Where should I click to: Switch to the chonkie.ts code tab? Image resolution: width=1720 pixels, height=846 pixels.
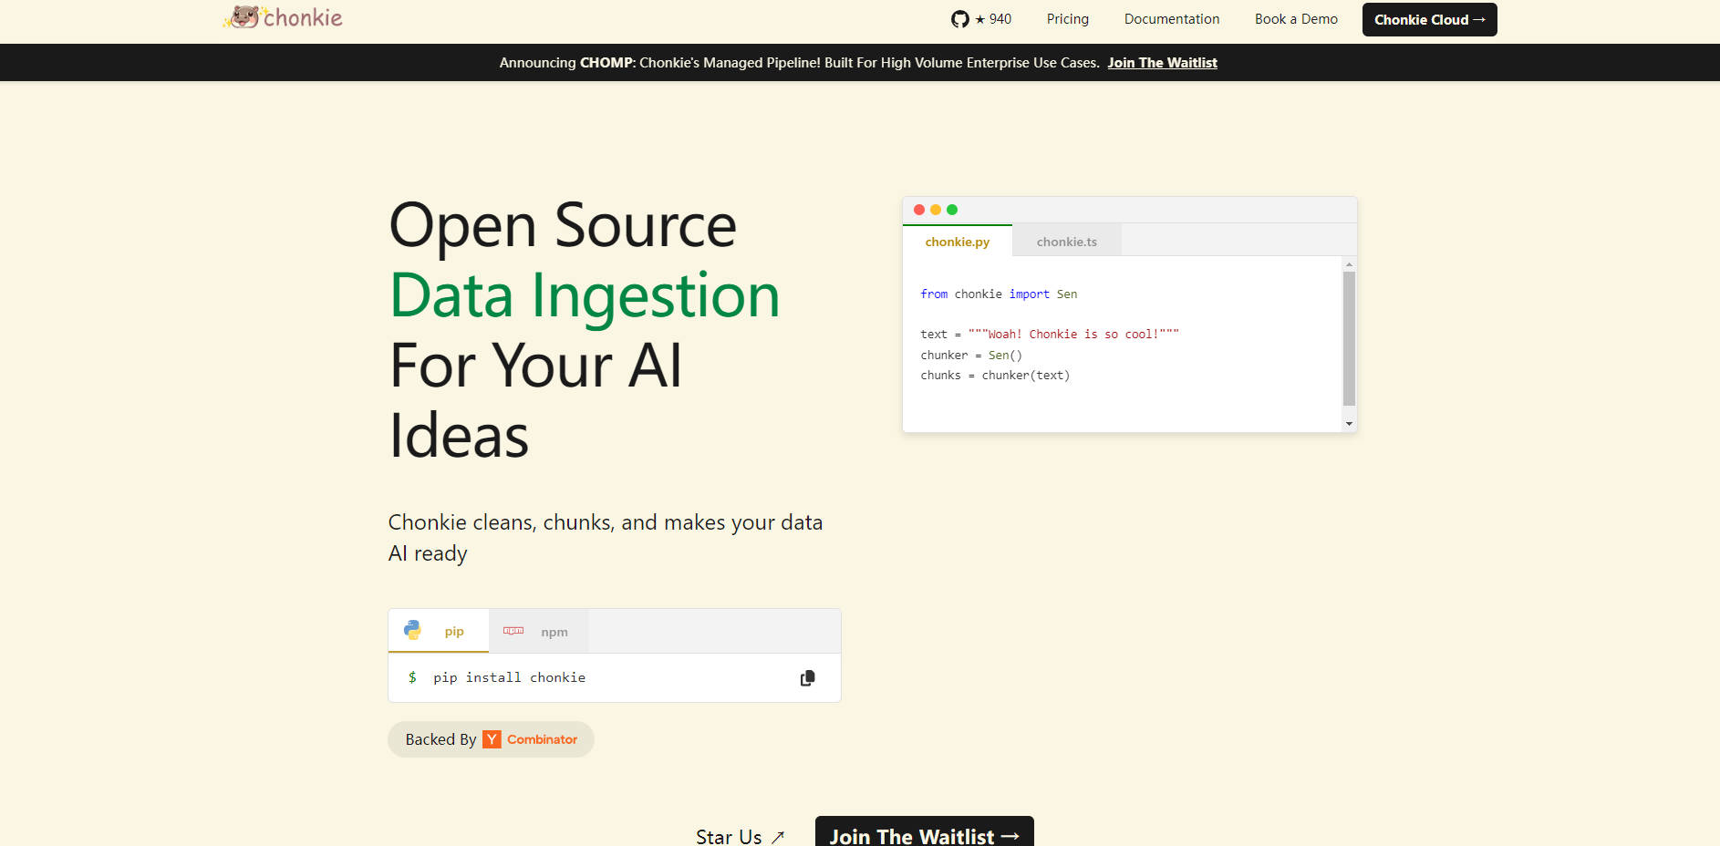1066,242
